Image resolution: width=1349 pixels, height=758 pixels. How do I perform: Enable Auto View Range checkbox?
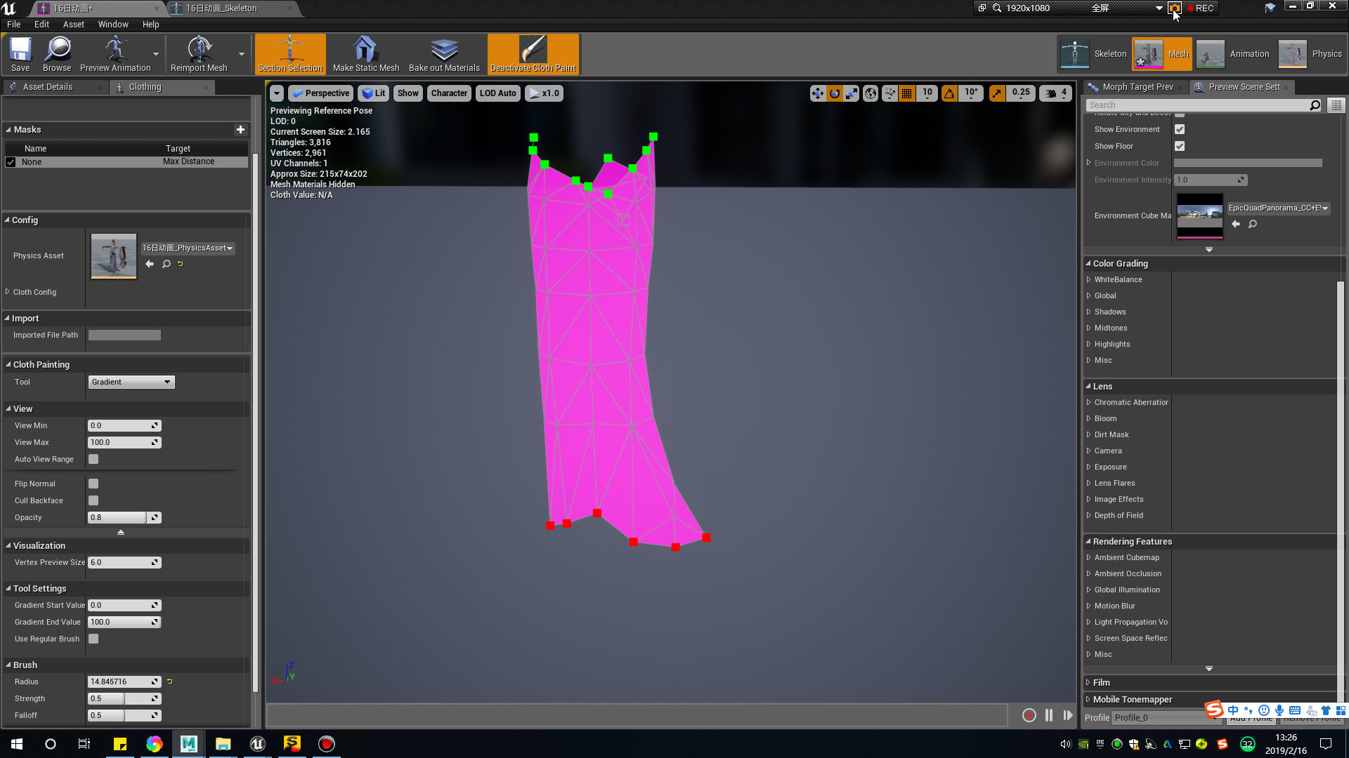[93, 459]
